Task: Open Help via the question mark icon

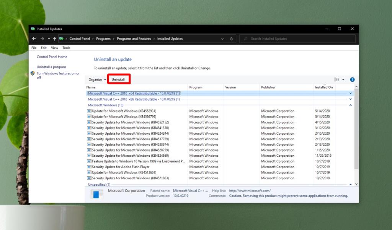Action: tap(352, 79)
